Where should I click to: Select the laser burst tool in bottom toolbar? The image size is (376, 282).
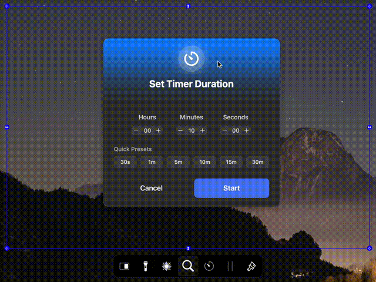pyautogui.click(x=167, y=266)
